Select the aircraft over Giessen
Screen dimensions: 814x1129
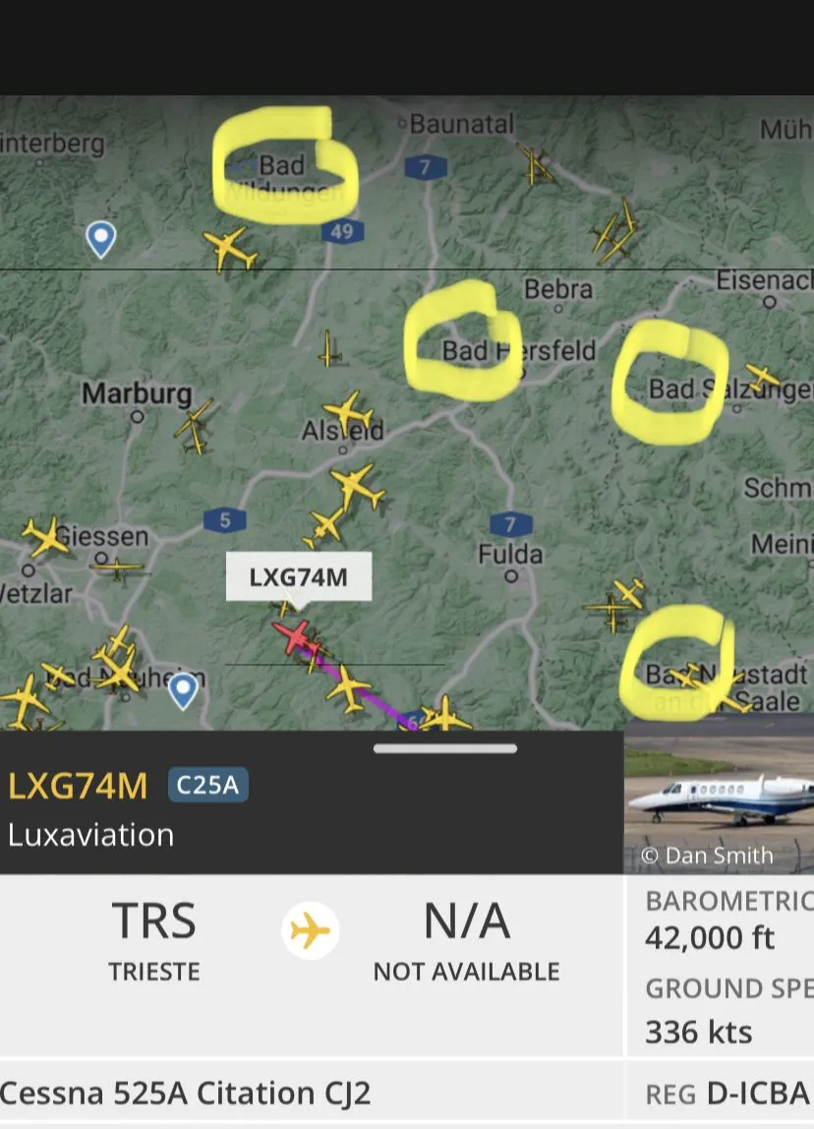pos(44,537)
